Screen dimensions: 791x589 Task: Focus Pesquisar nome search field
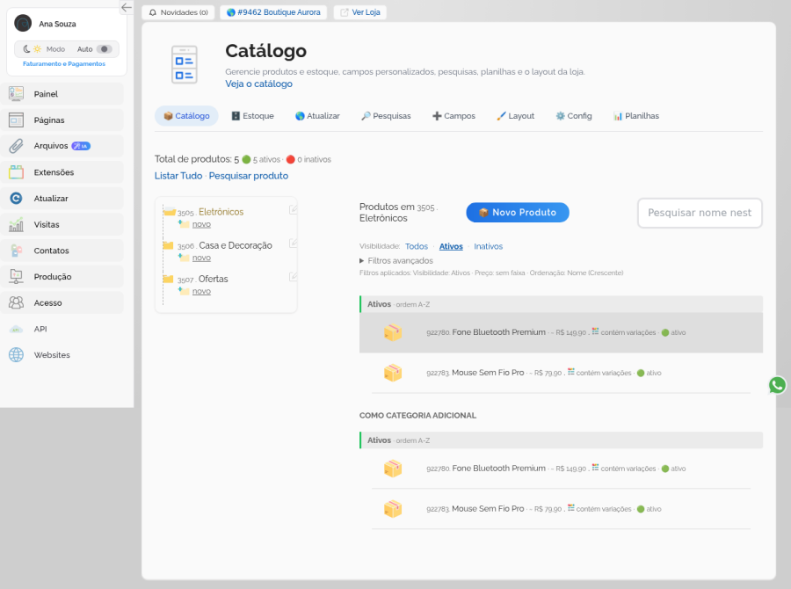pos(700,213)
